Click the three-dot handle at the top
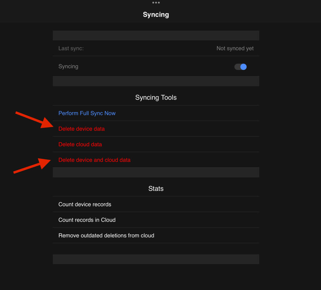Image resolution: width=321 pixels, height=290 pixels. [x=156, y=3]
